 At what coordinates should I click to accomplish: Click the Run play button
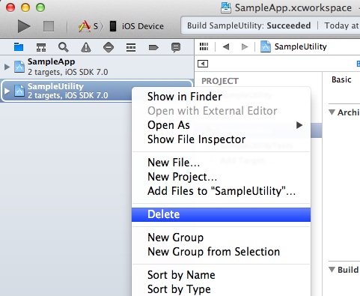pyautogui.click(x=24, y=26)
